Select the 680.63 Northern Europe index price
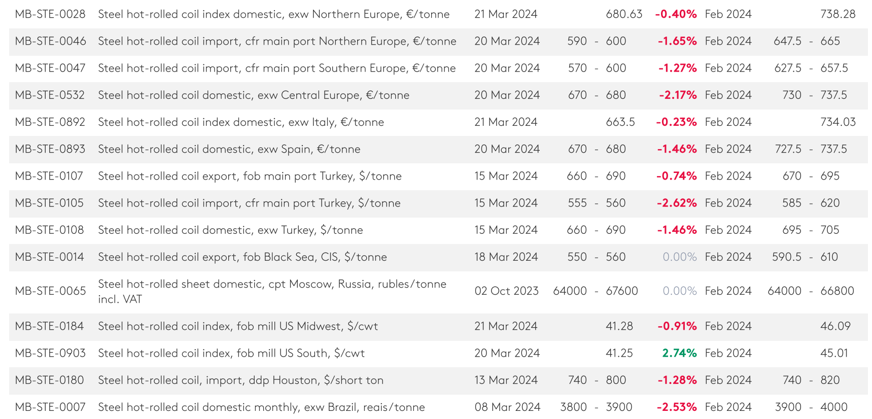The height and width of the screenshot is (419, 872). (624, 14)
